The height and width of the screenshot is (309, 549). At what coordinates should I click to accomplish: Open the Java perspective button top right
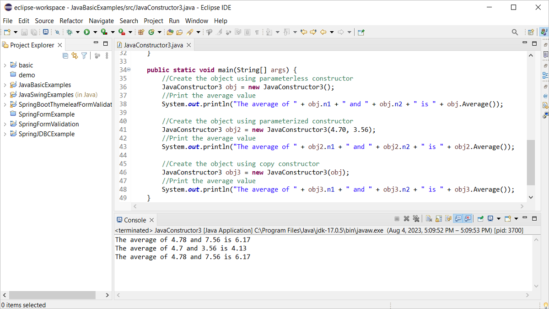[544, 32]
